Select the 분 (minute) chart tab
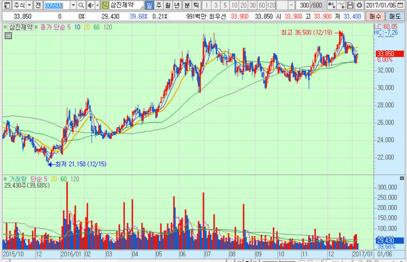407x262 pixels. (x=187, y=5)
